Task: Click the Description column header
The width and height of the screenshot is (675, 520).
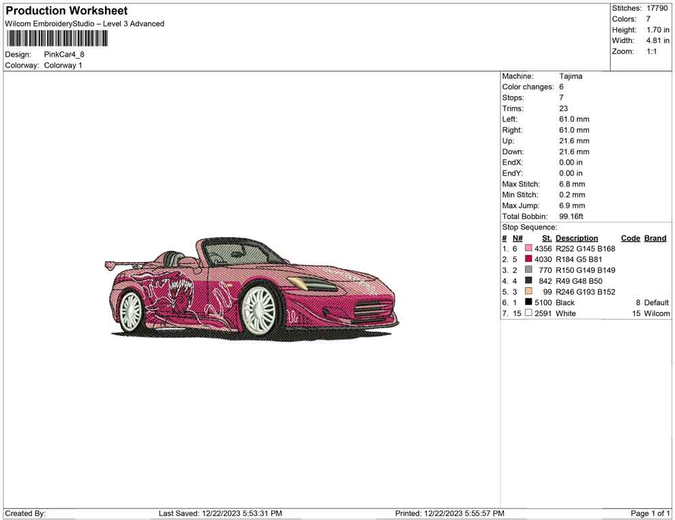Action: coord(577,237)
